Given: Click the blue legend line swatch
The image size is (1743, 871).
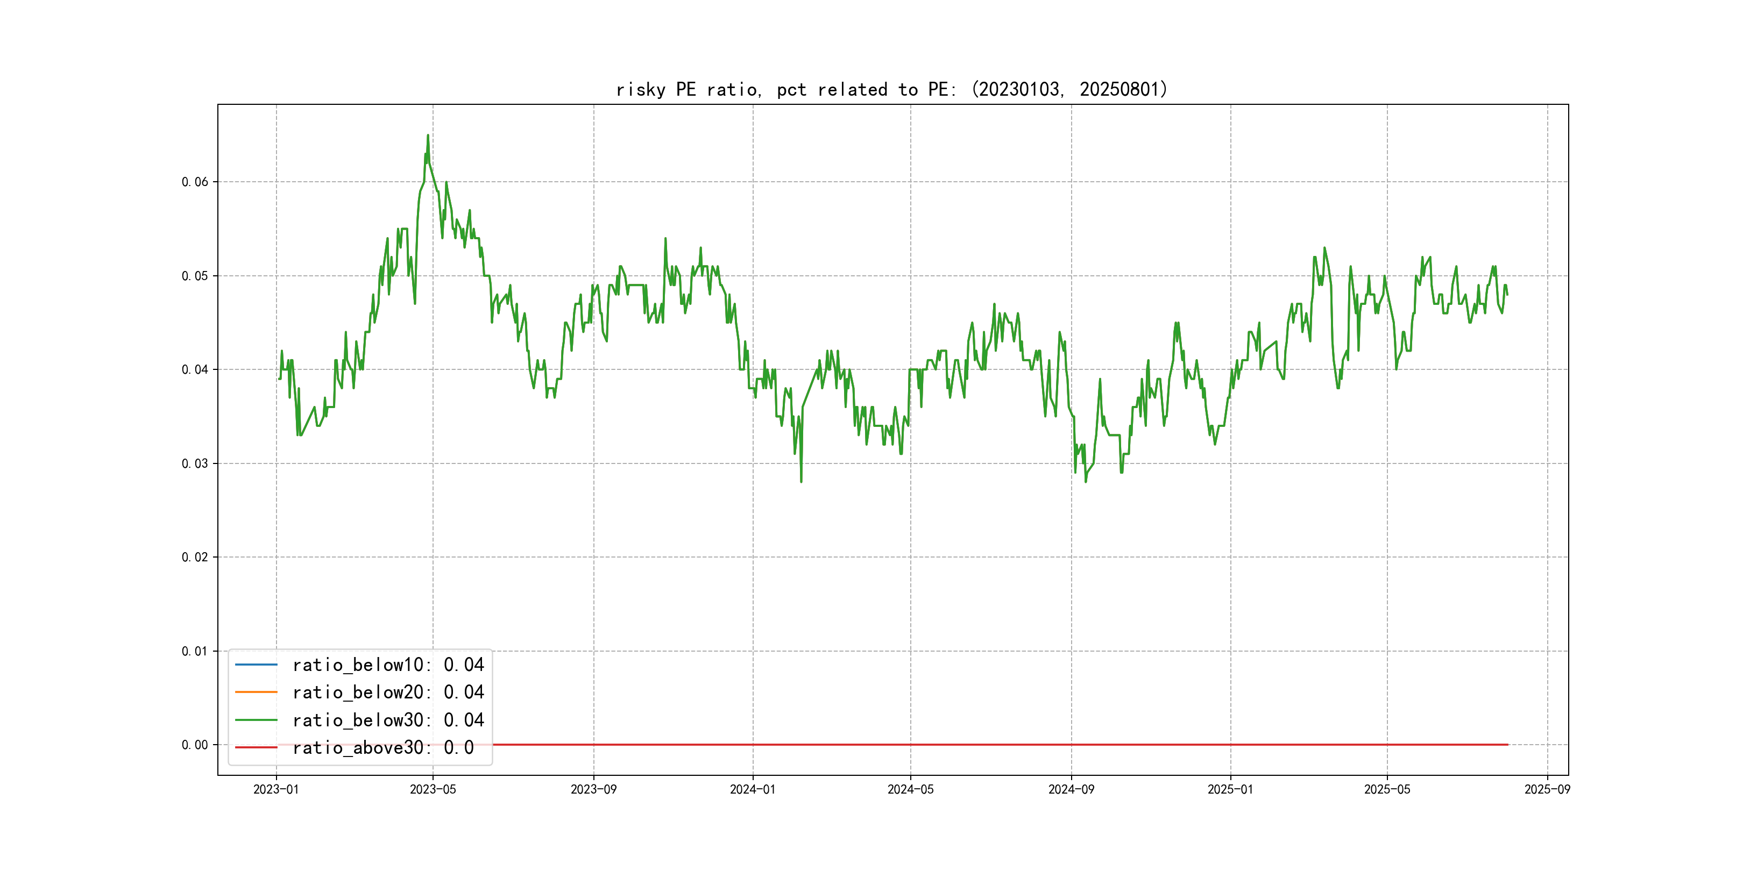Looking at the screenshot, I should [x=256, y=665].
